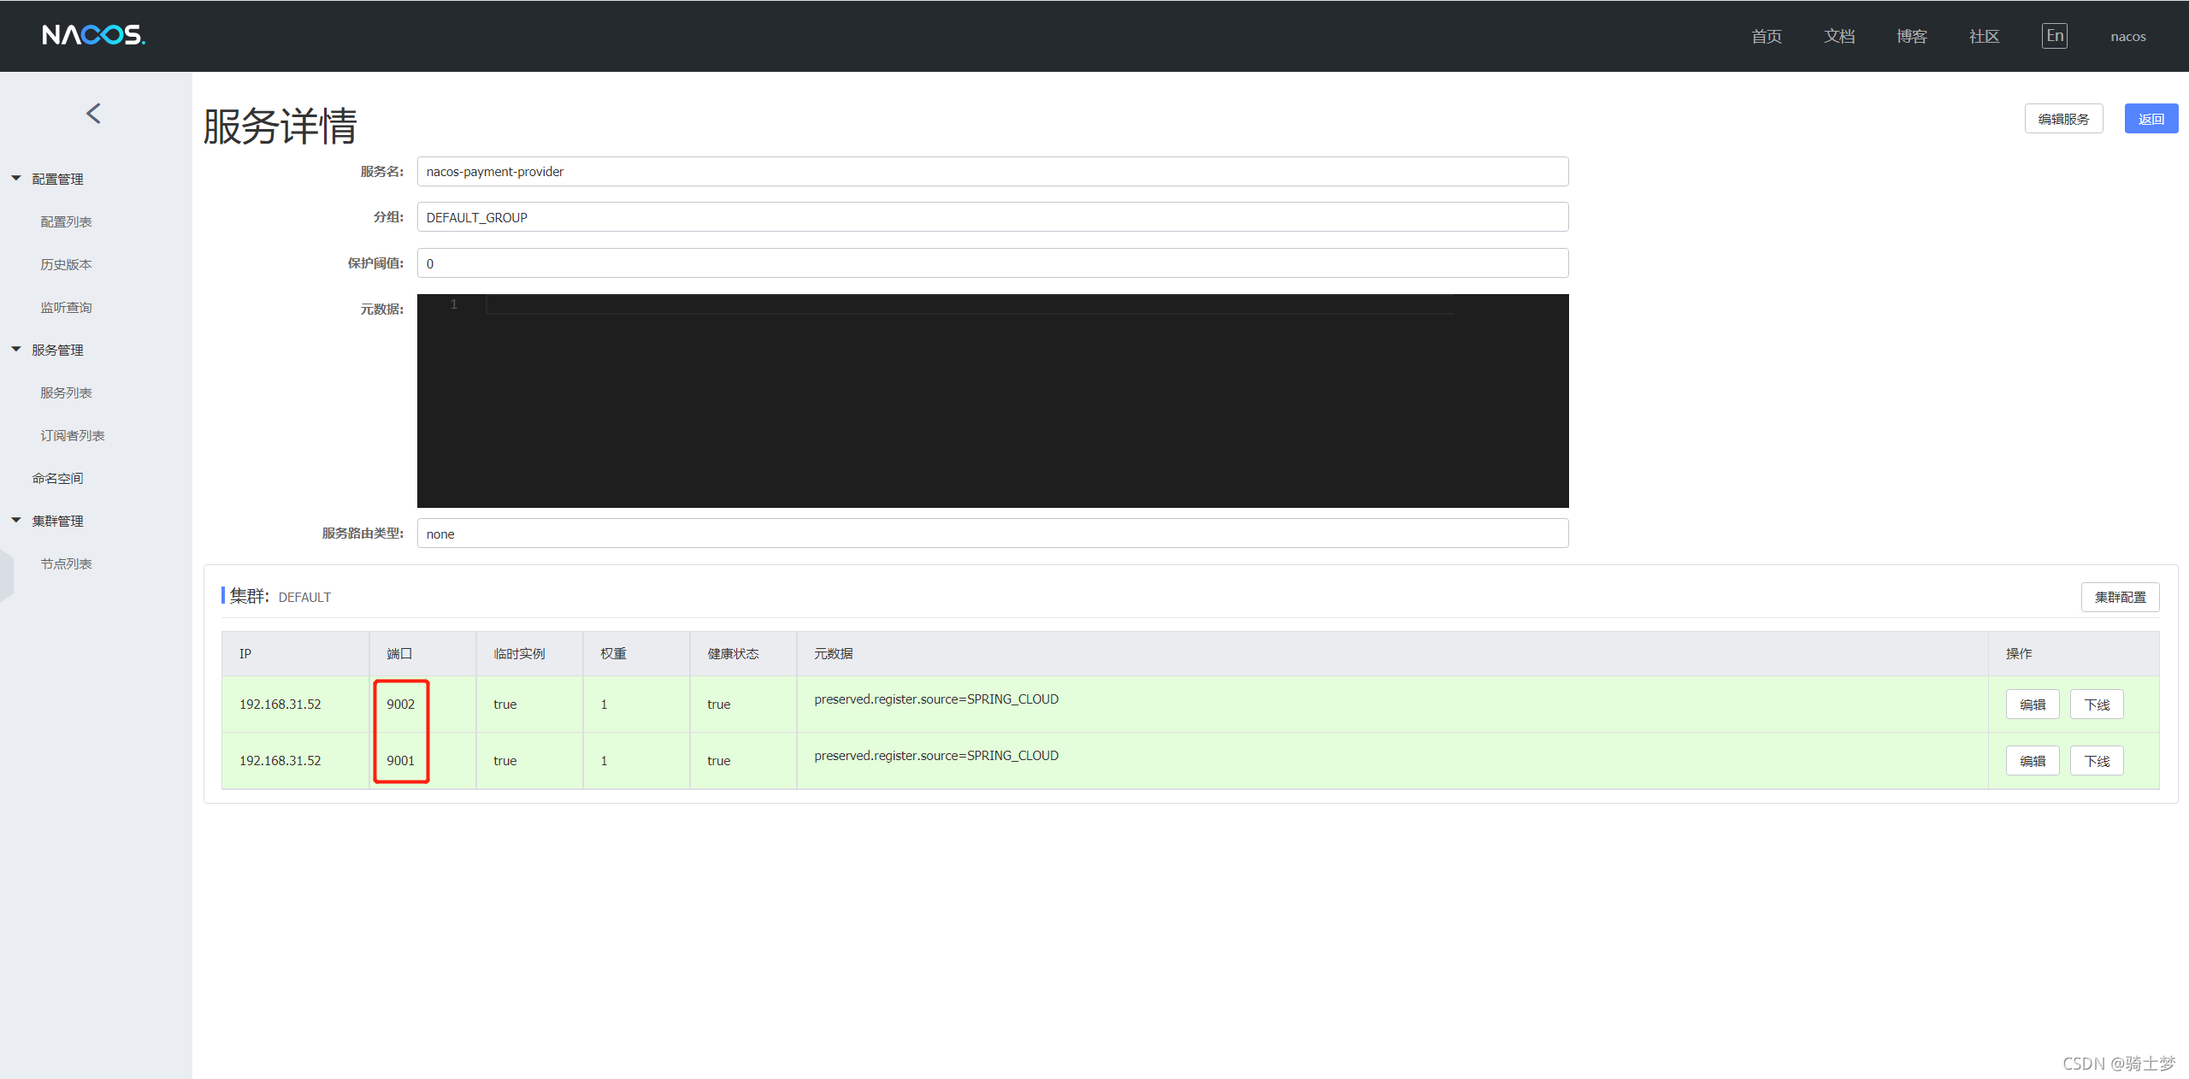2189x1079 pixels.
Task: Click 服务路由类型 field none
Action: coord(993,534)
